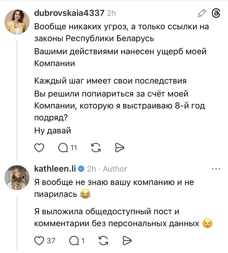View kathleen.li's profile picture
The image size is (228, 253).
click(17, 177)
